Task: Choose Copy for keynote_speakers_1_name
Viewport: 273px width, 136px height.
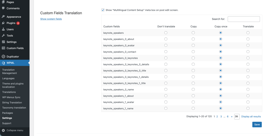Action: [x=193, y=108]
